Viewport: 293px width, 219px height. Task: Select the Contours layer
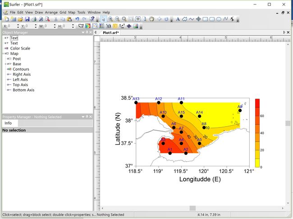point(21,69)
